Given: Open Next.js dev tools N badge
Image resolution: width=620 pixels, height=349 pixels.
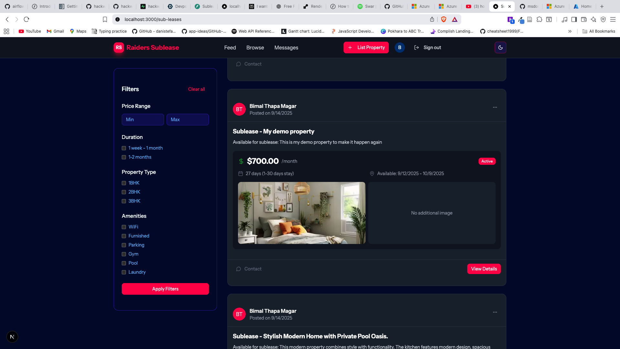Looking at the screenshot, I should [x=12, y=337].
